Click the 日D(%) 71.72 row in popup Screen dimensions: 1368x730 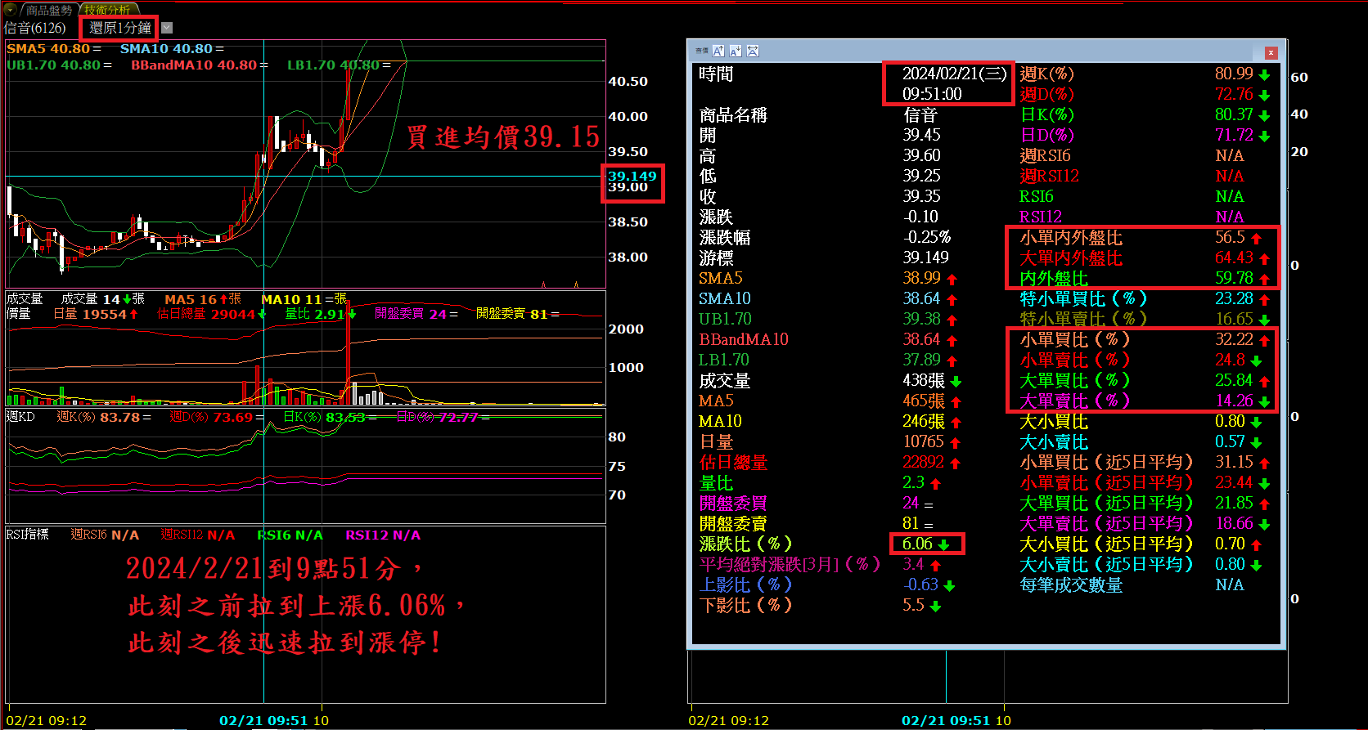1145,135
